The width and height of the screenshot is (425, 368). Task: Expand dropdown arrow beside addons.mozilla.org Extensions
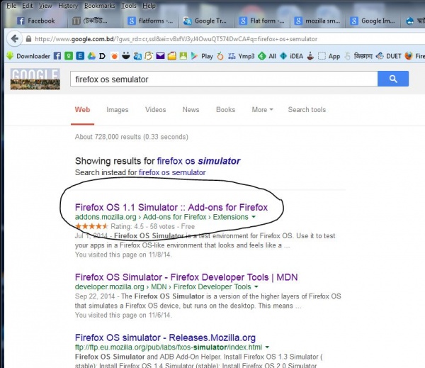pyautogui.click(x=254, y=217)
